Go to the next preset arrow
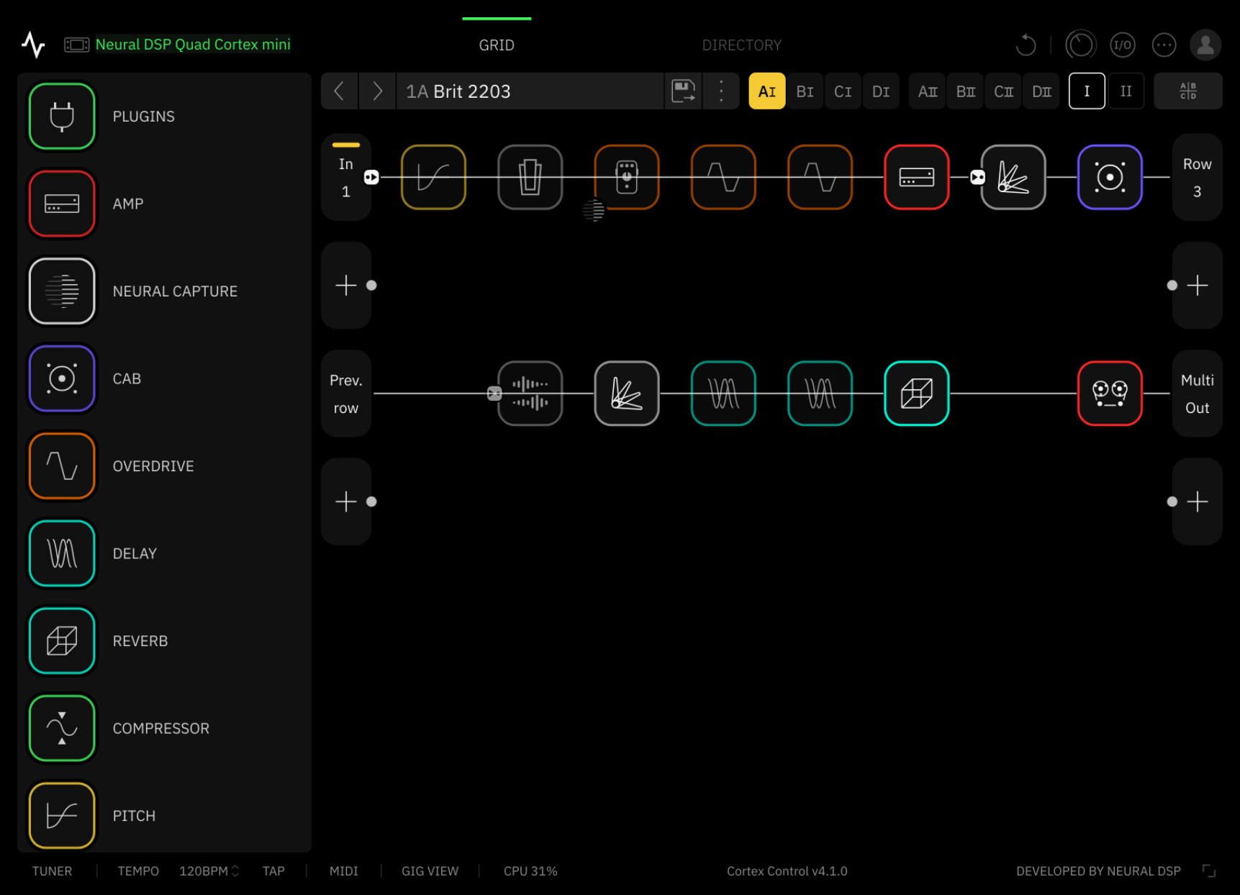The height and width of the screenshot is (895, 1240). [377, 91]
